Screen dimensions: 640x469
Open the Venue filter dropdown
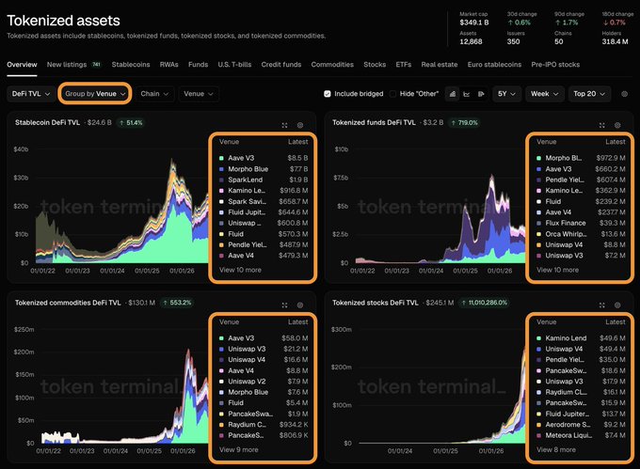tap(199, 94)
